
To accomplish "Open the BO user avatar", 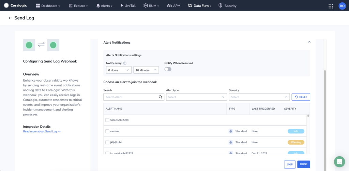I will (342, 6).
